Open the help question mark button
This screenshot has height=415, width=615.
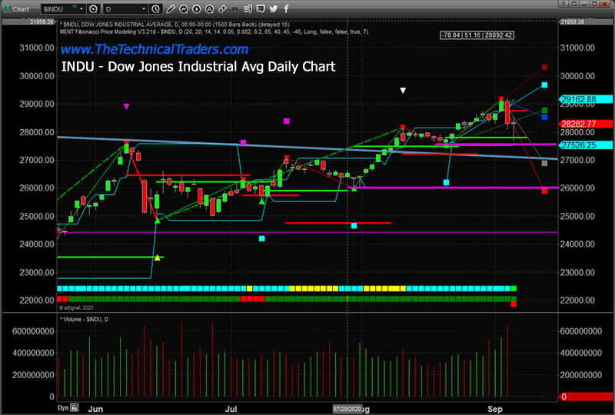coord(563,4)
